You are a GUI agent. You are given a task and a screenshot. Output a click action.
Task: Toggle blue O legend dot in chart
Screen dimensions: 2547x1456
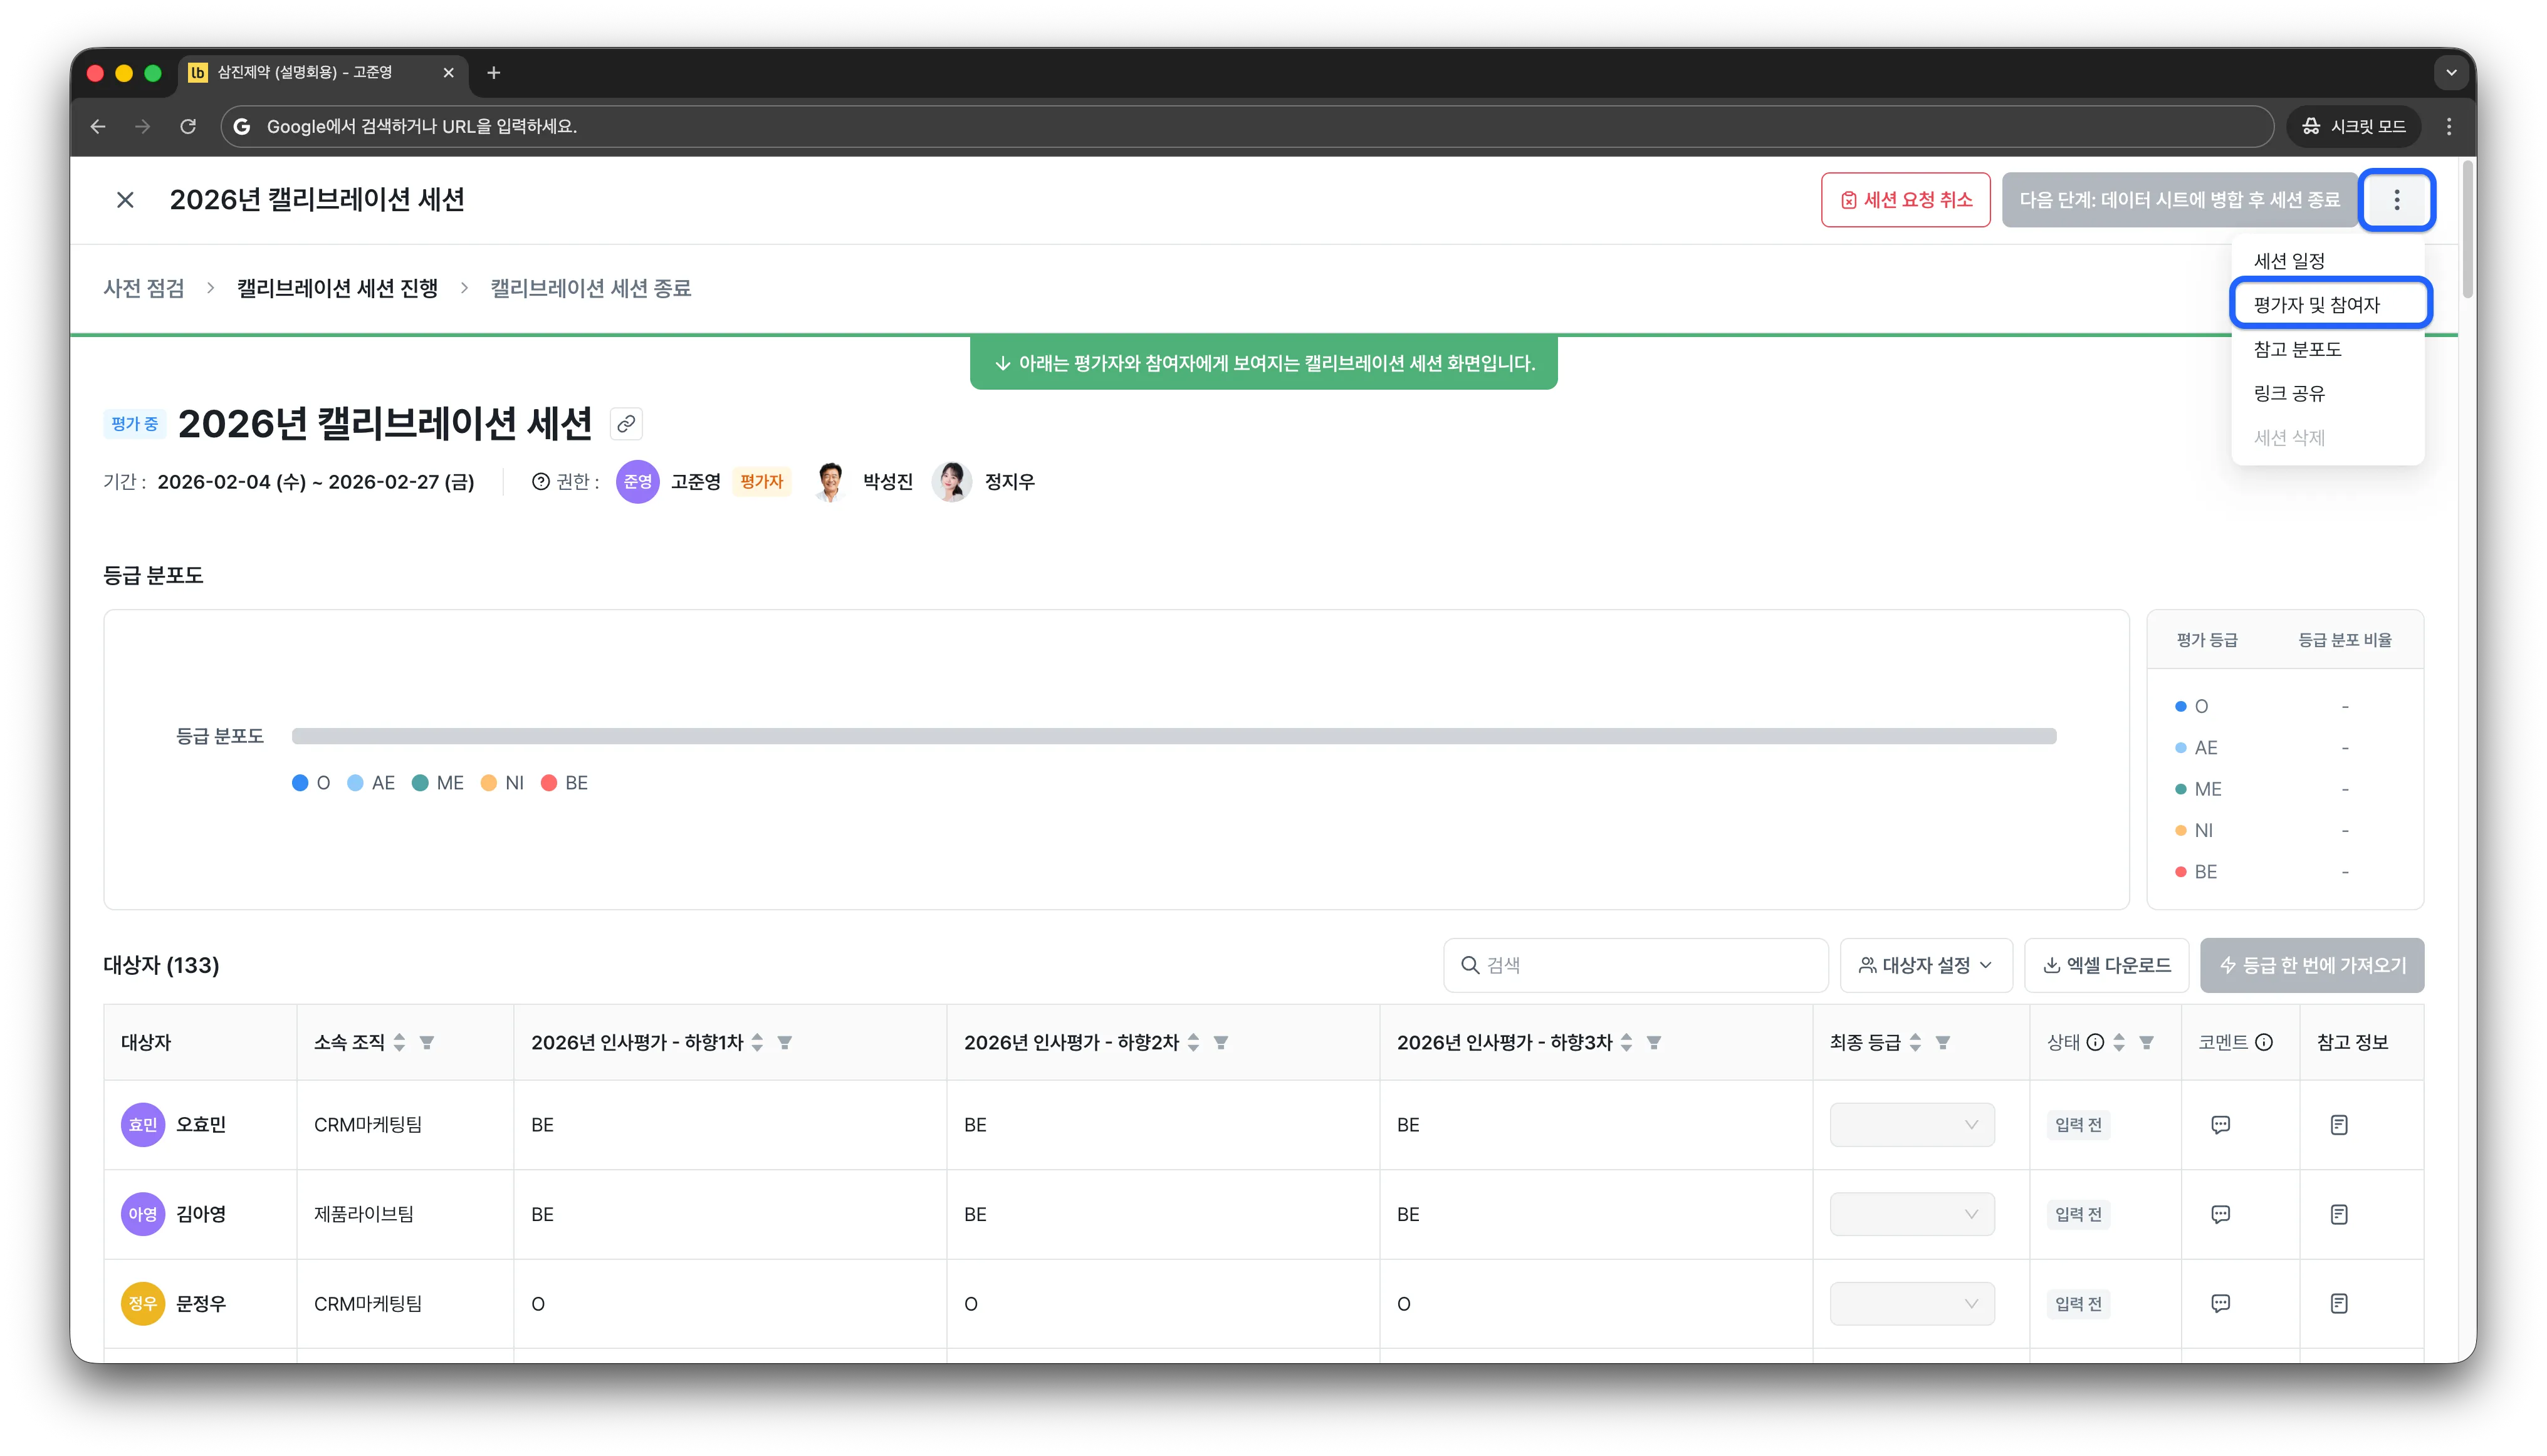pyautogui.click(x=299, y=783)
